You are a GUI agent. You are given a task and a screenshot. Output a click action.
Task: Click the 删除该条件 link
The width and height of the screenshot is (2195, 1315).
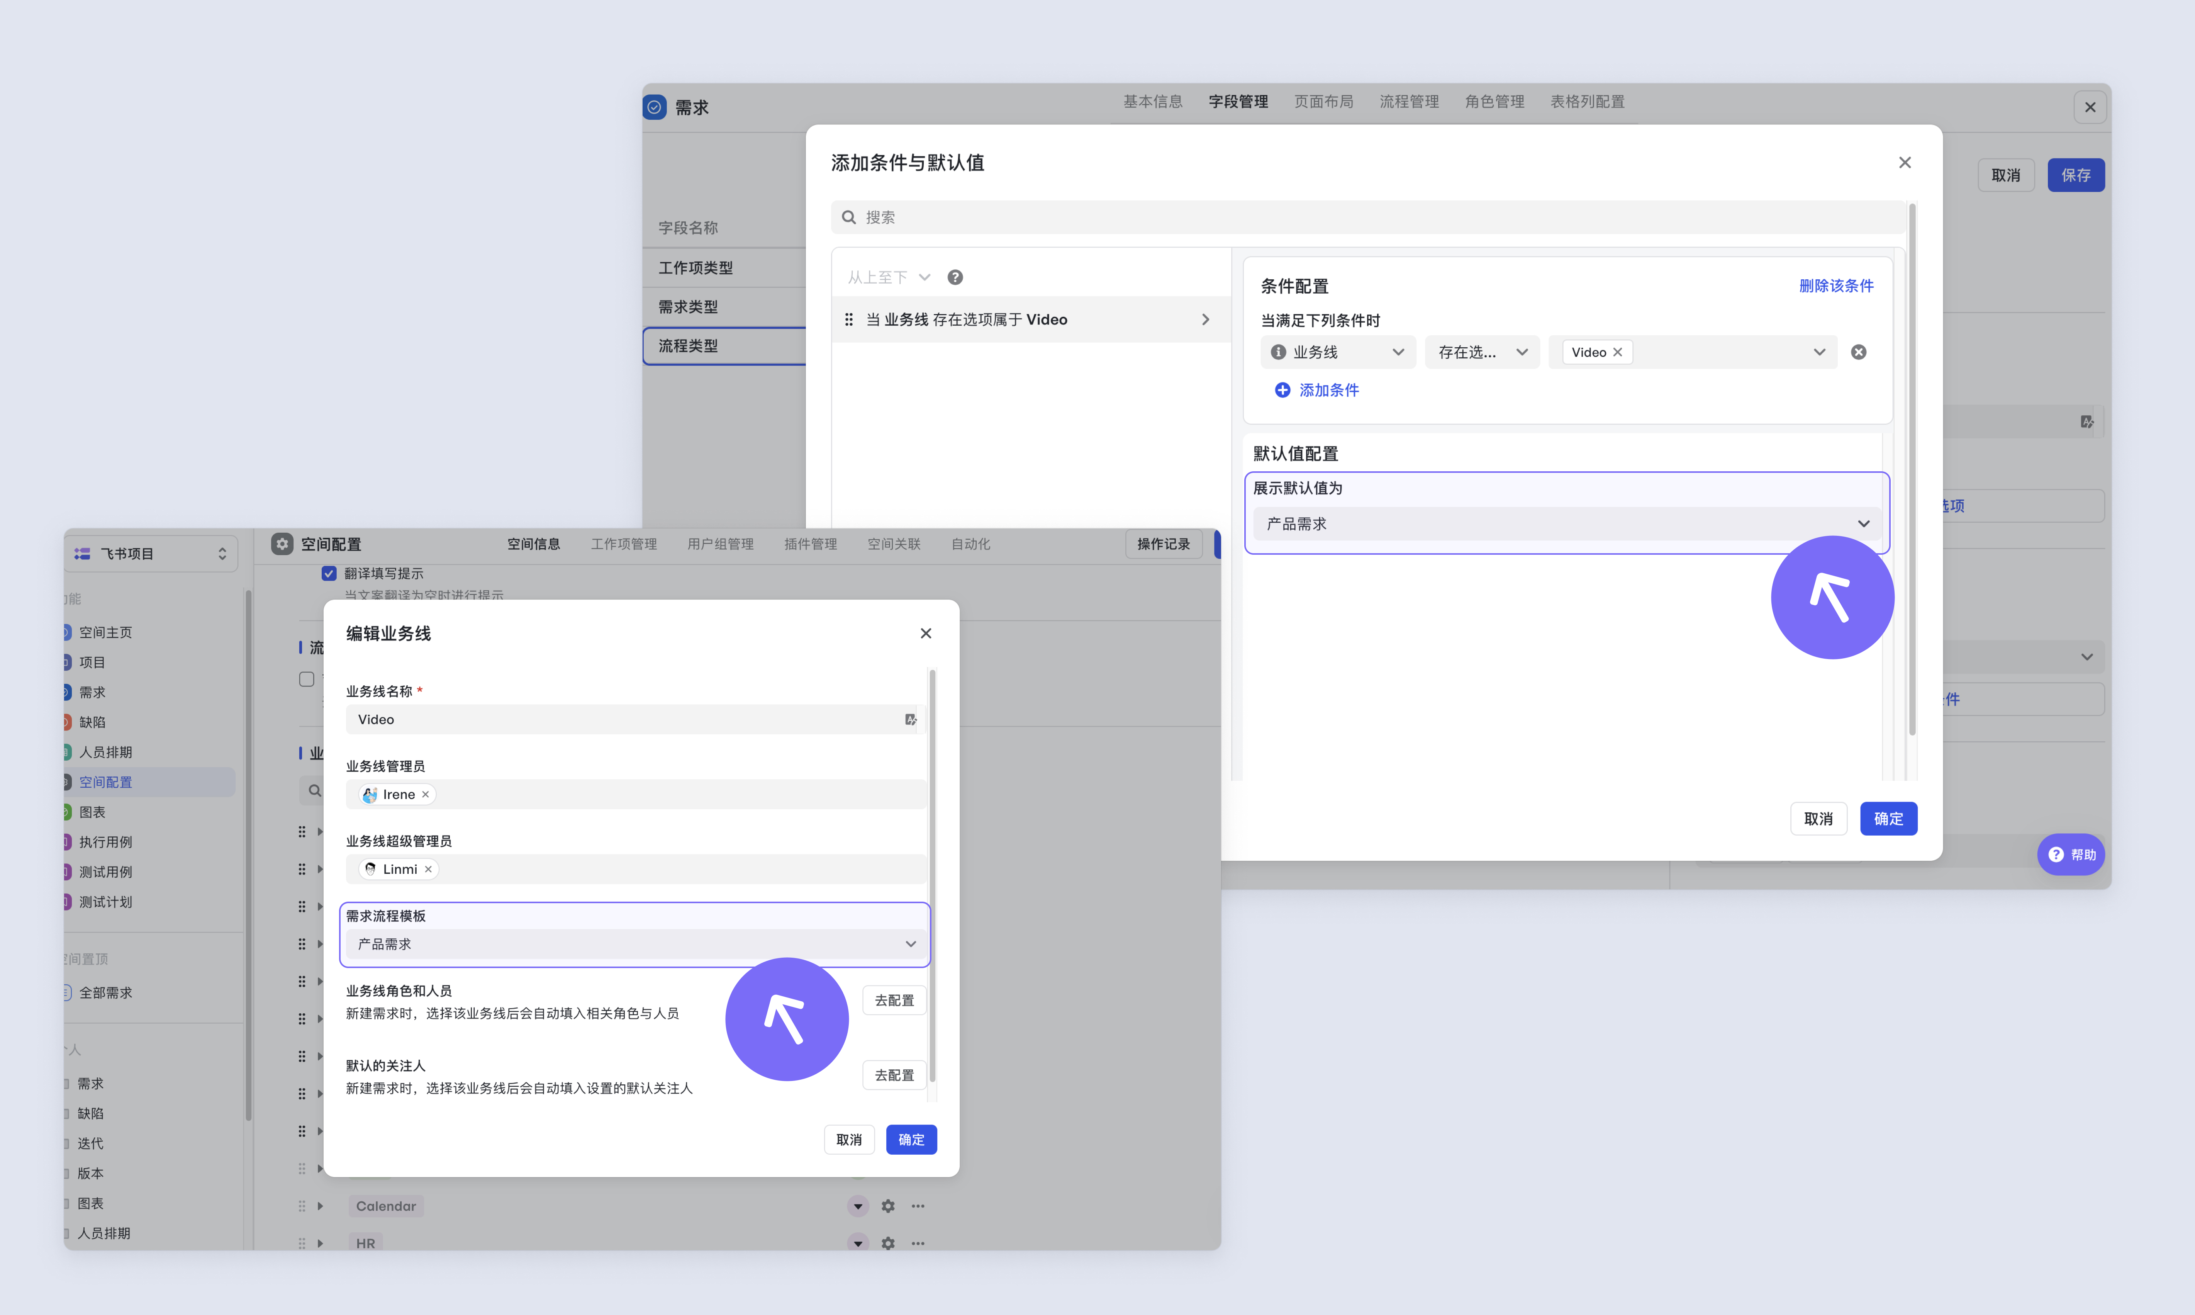[x=1836, y=285]
